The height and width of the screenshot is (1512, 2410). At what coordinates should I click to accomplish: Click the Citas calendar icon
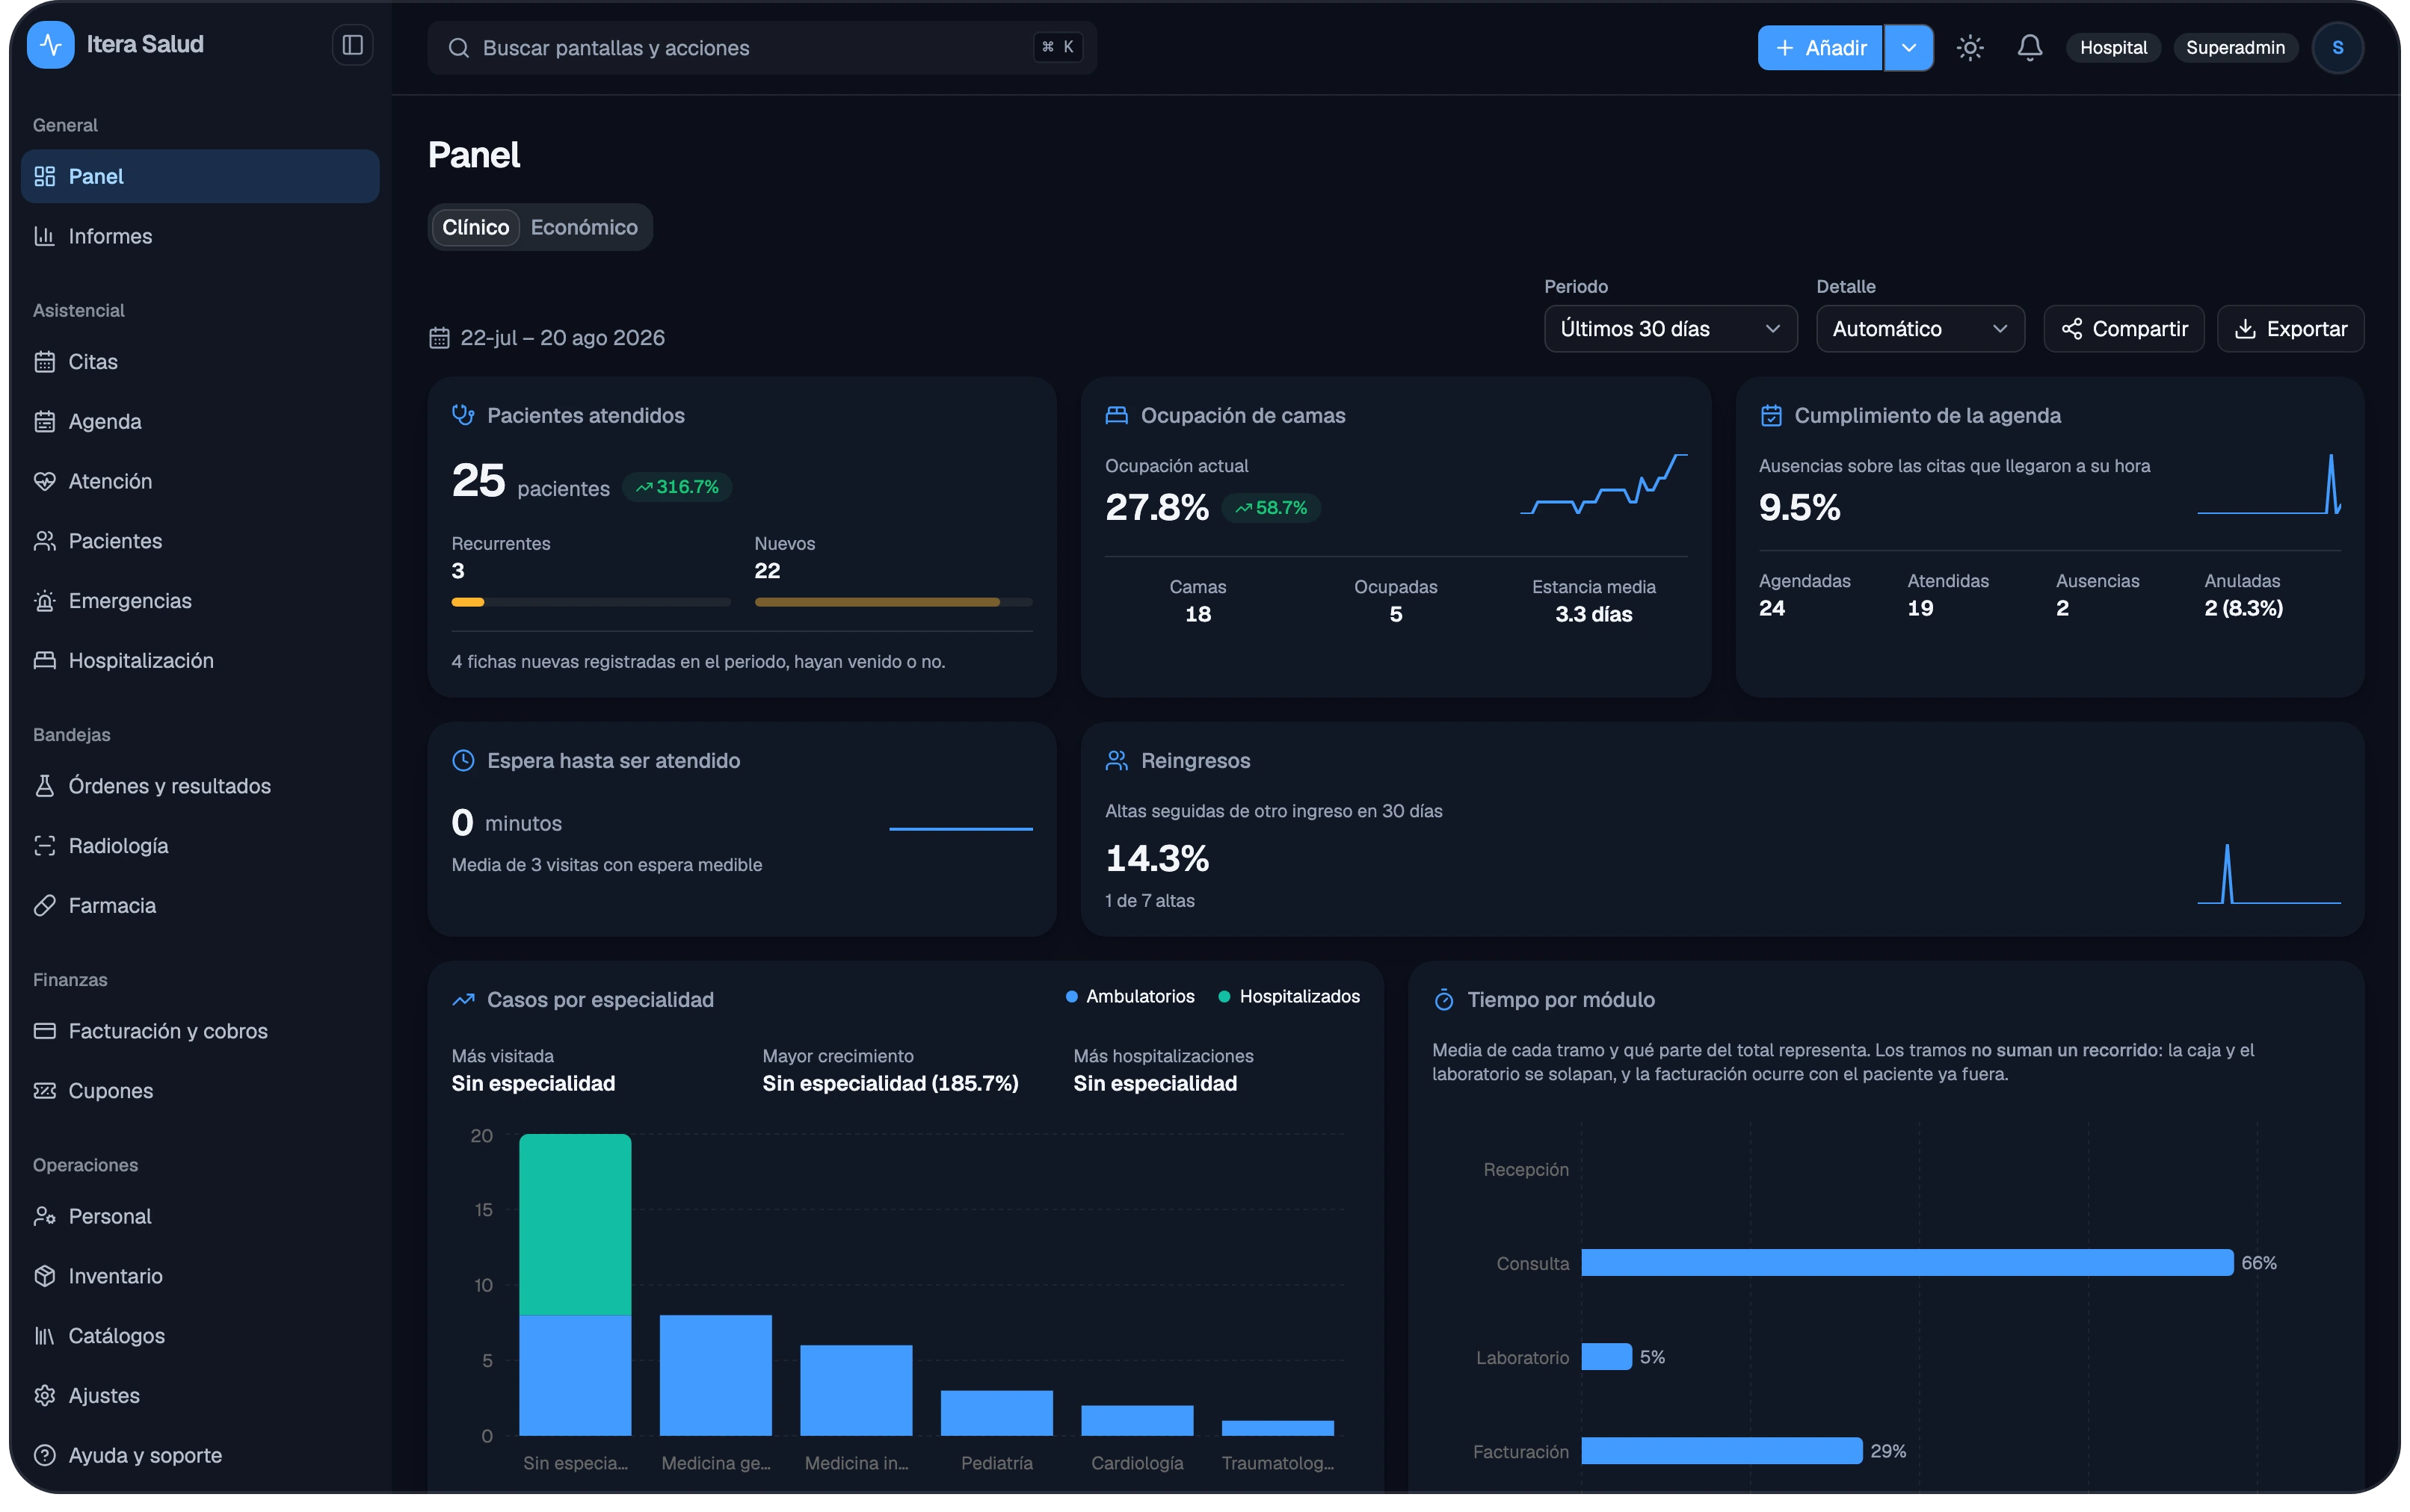pos(44,362)
